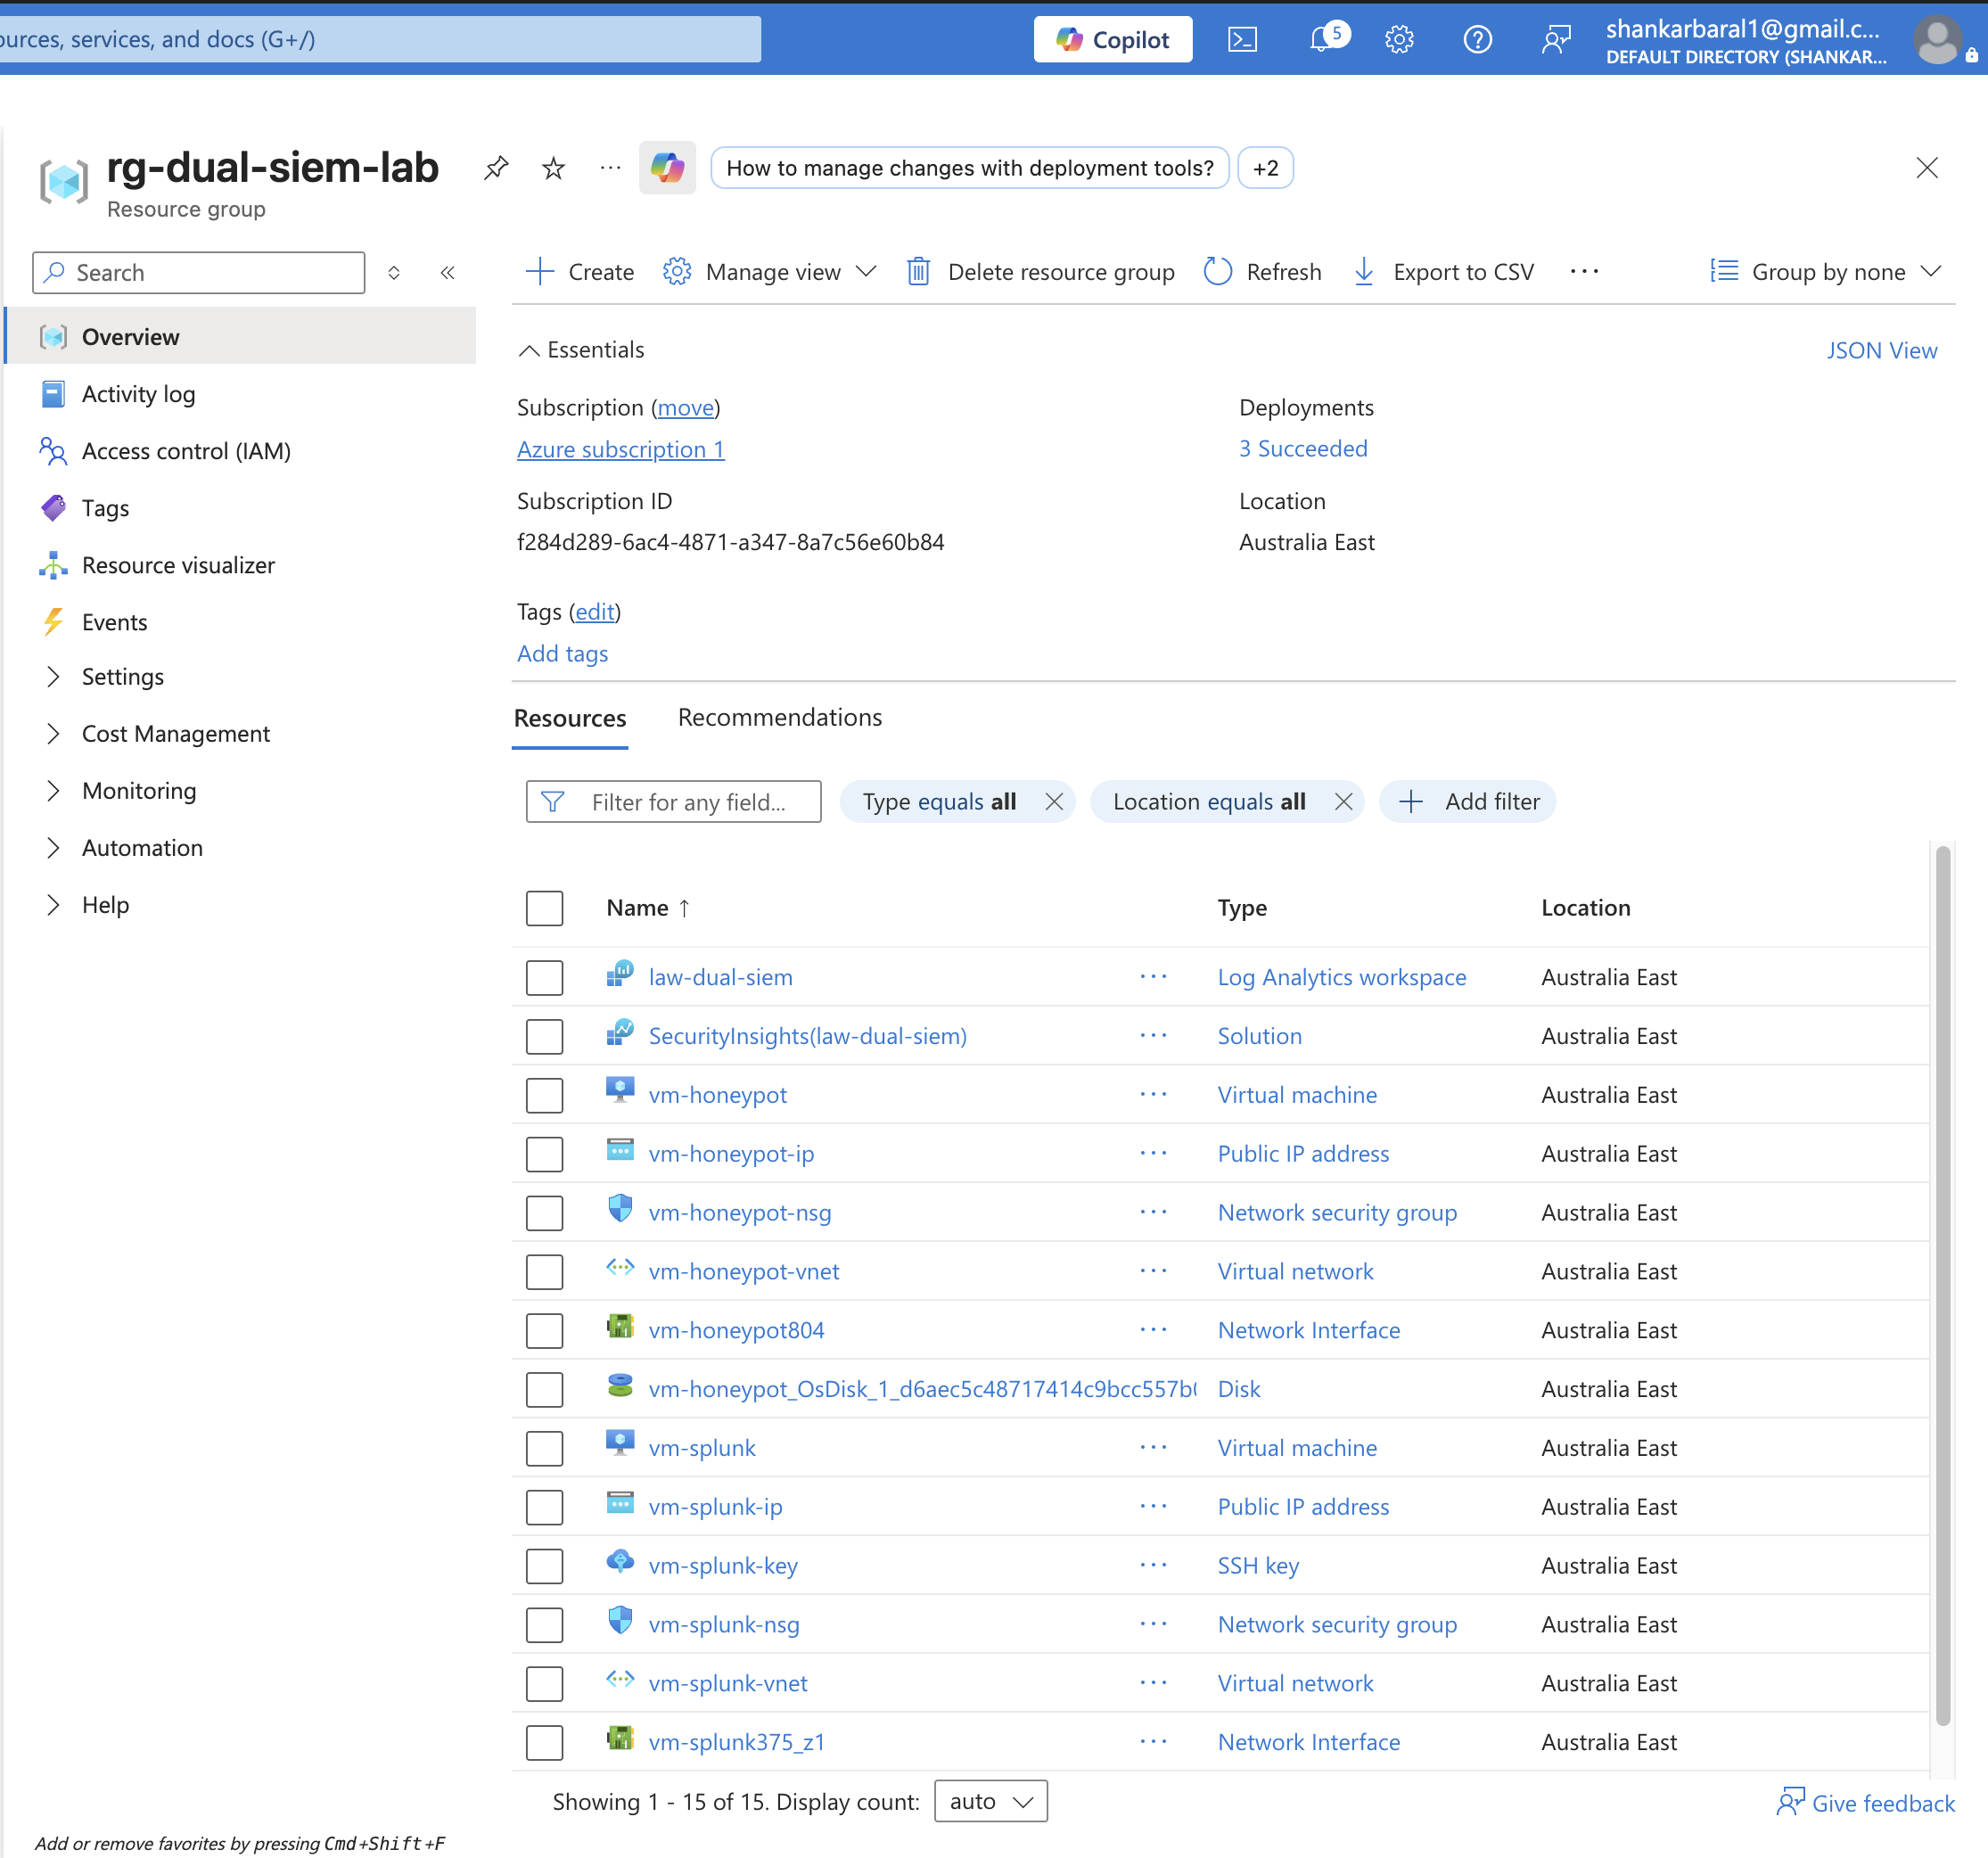Viewport: 1988px width, 1858px height.
Task: Open more actions for law-dual-siem row
Action: coord(1153,977)
